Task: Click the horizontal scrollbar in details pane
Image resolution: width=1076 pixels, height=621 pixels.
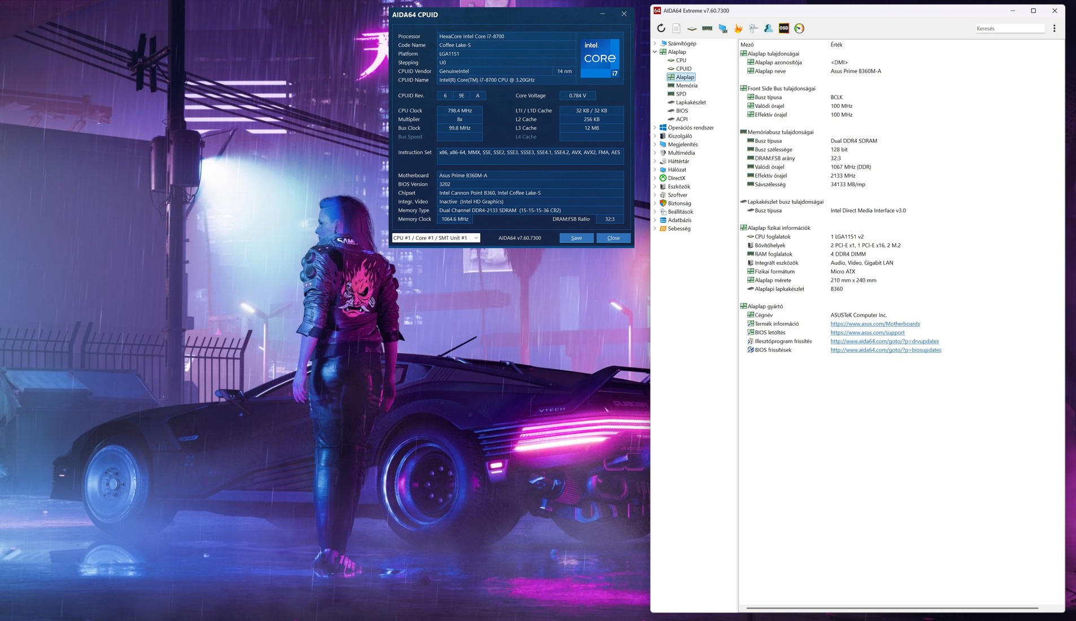Action: click(x=892, y=608)
